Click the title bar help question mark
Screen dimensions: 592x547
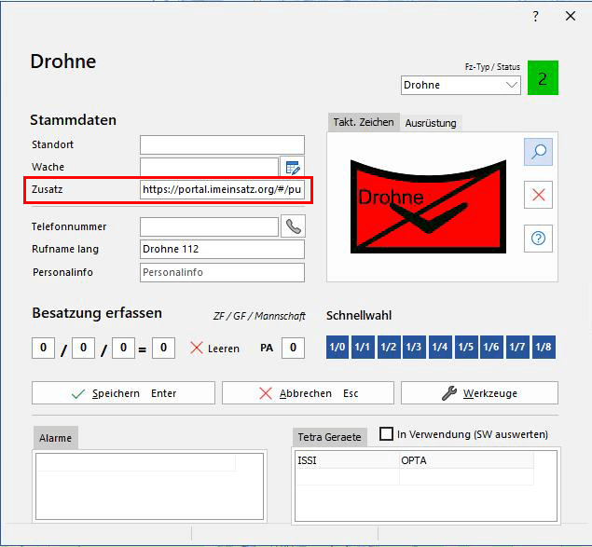coord(535,17)
